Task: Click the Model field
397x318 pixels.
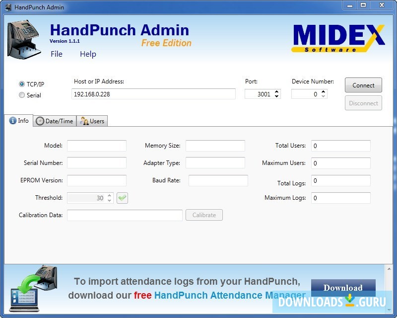Action: (97, 146)
